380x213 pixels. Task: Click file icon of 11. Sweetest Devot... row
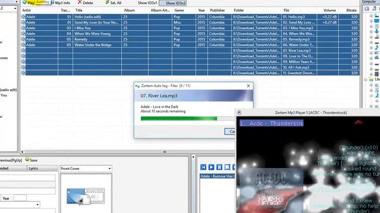coord(23,73)
